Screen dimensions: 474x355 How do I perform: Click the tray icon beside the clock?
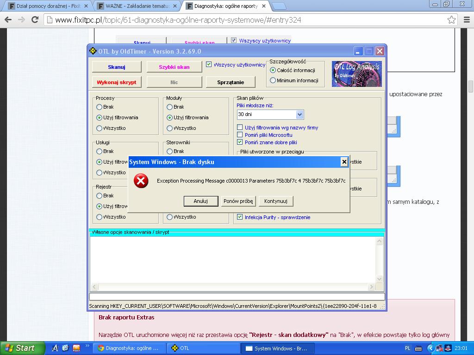click(x=448, y=349)
